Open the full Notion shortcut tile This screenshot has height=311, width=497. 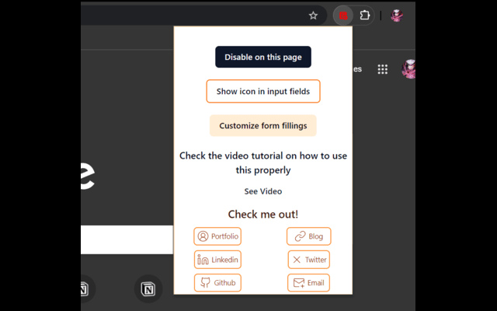[x=148, y=288]
